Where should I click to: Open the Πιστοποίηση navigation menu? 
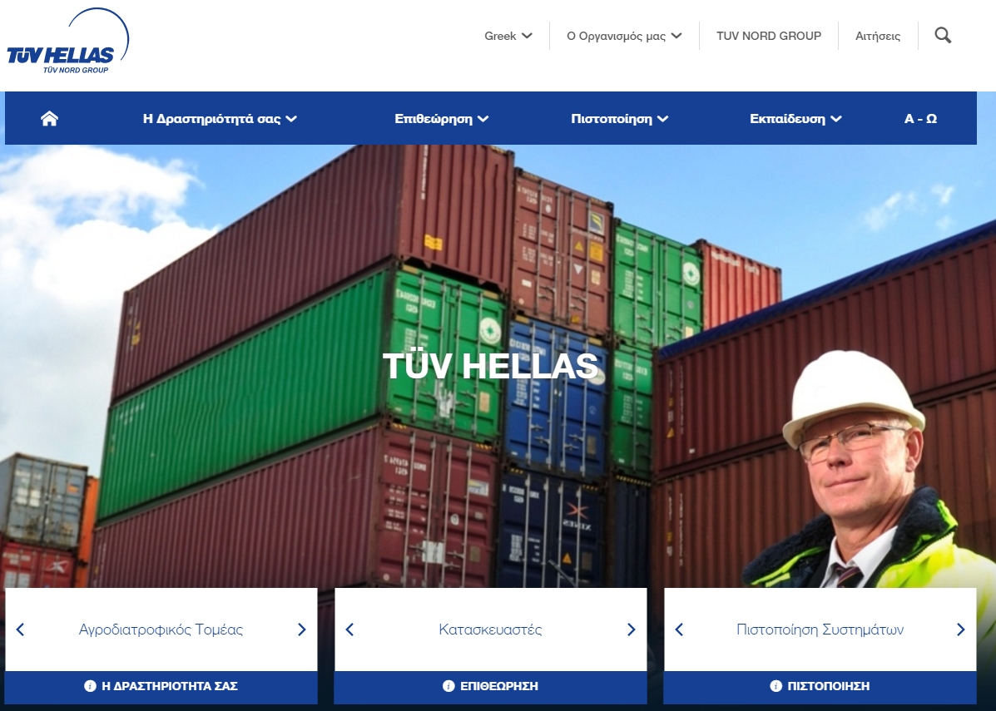coord(619,119)
